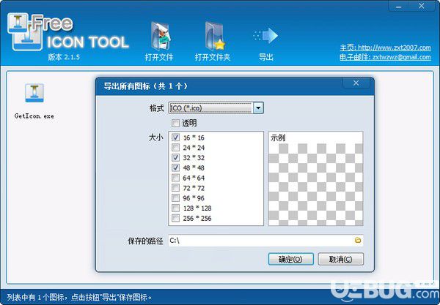
Task: Click status bar text 列表中有 1 个图标
Action: point(37,297)
